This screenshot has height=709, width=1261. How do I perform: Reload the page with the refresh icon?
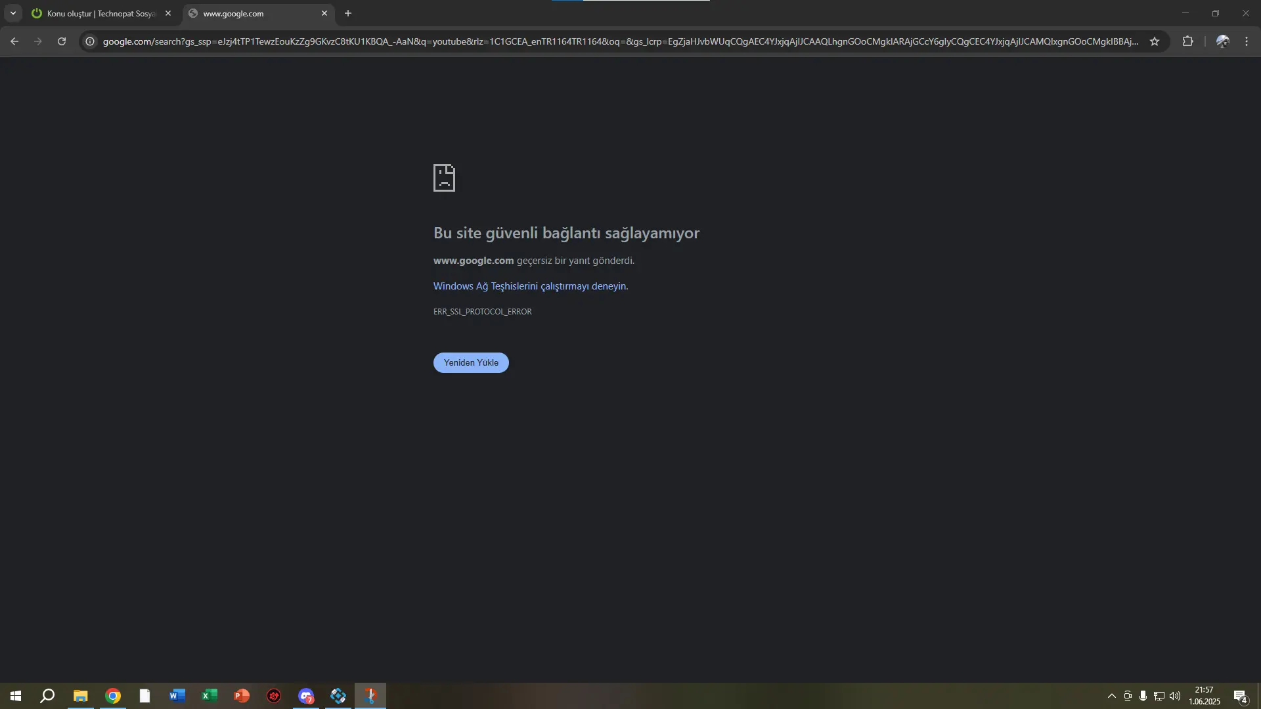click(62, 41)
